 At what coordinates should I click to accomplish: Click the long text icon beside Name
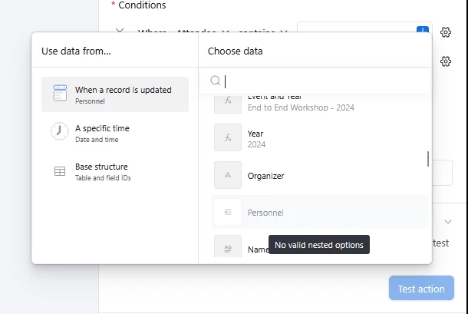[x=228, y=246]
